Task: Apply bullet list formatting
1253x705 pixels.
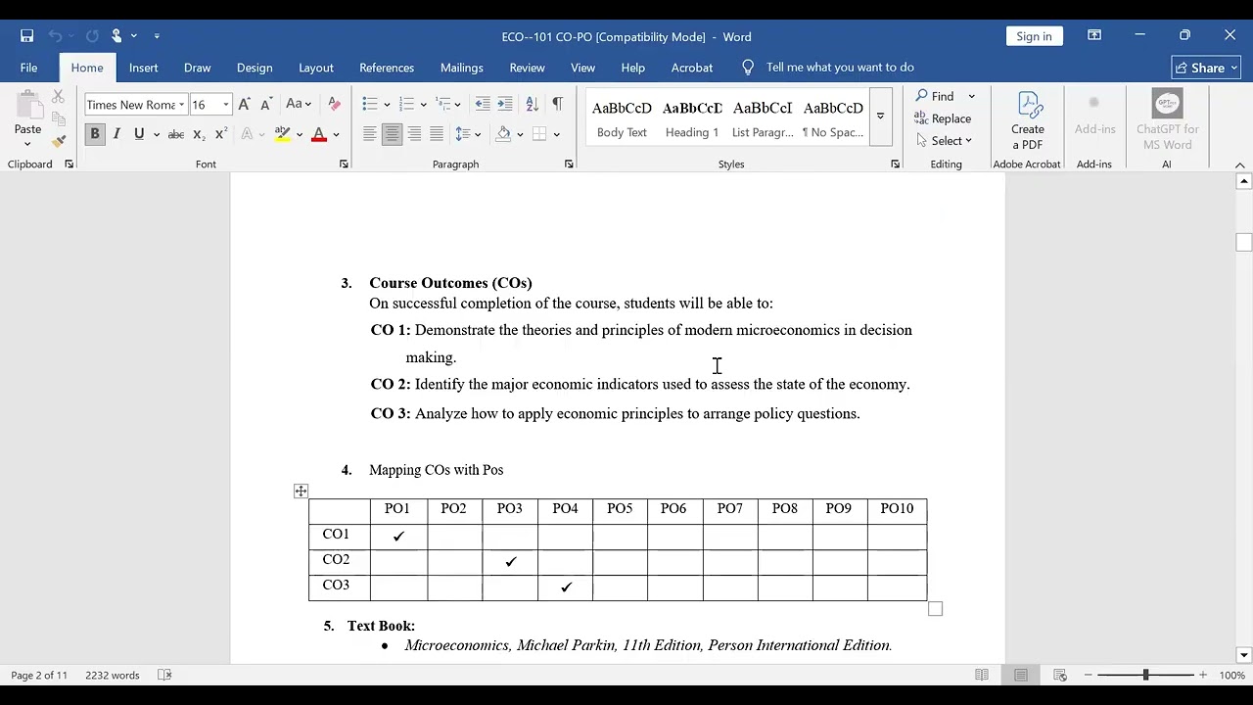Action: [369, 105]
